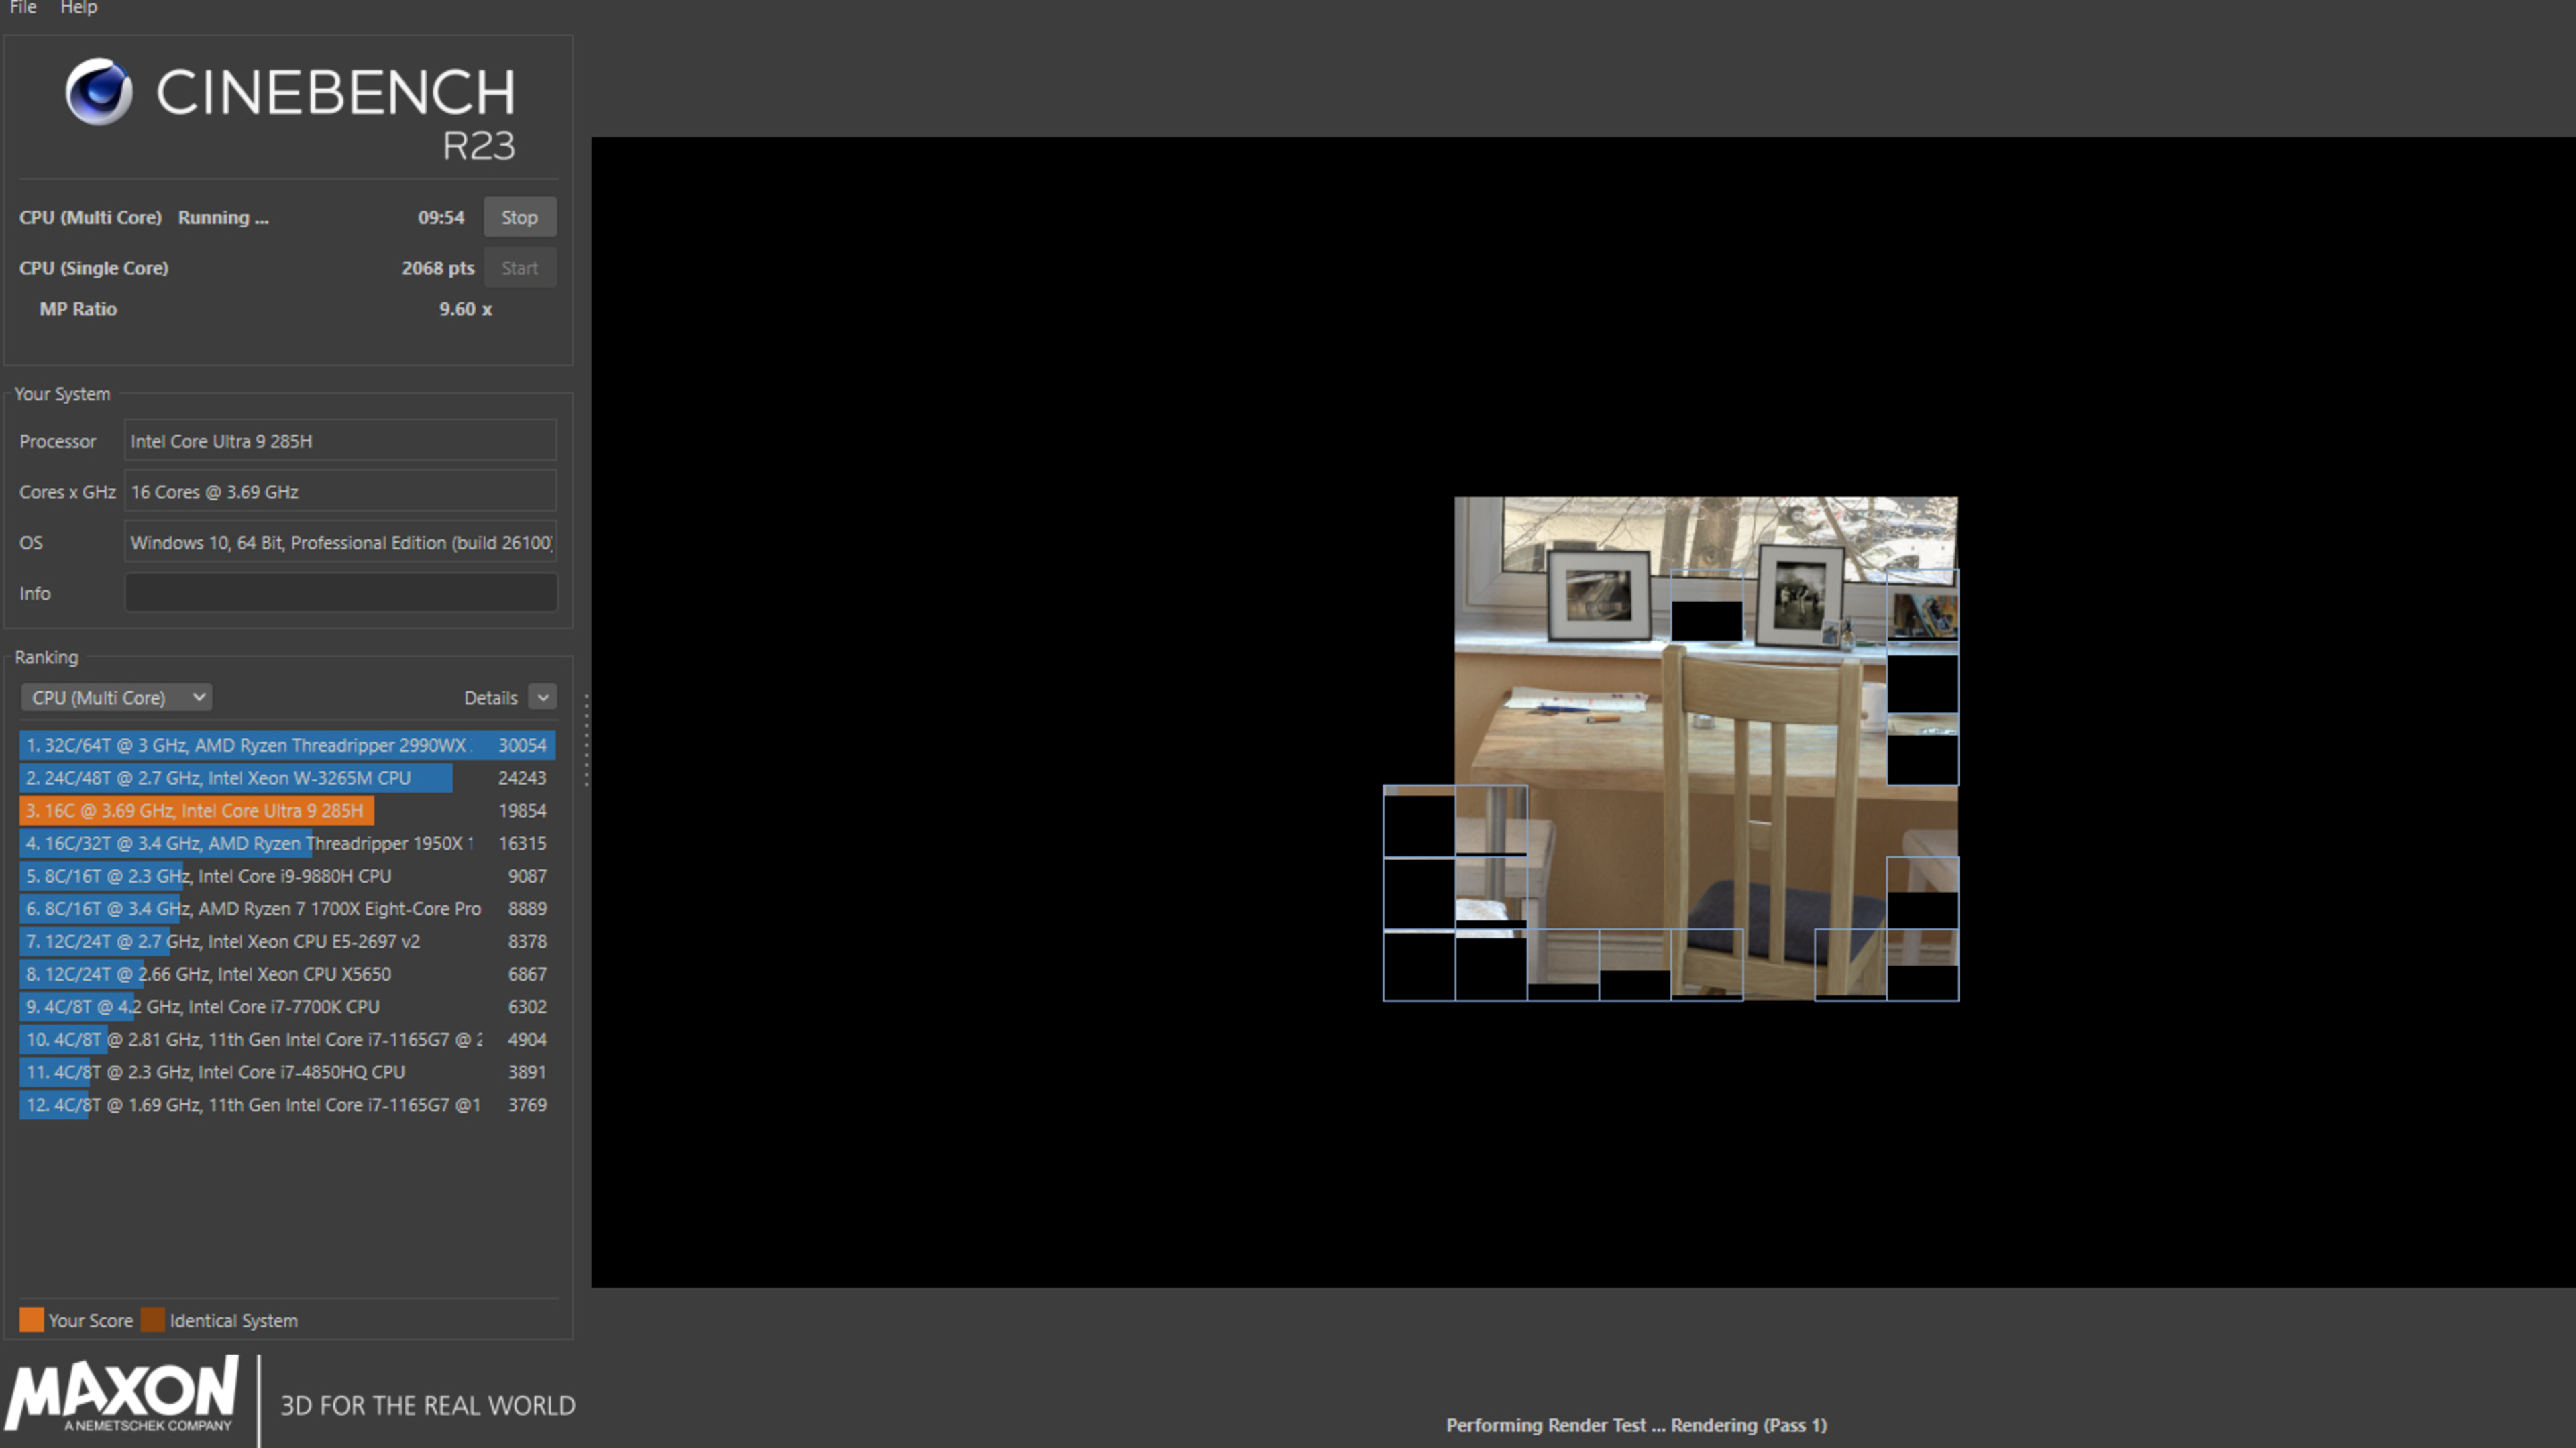2576x1448 pixels.
Task: Click the score 19854 value
Action: (522, 811)
